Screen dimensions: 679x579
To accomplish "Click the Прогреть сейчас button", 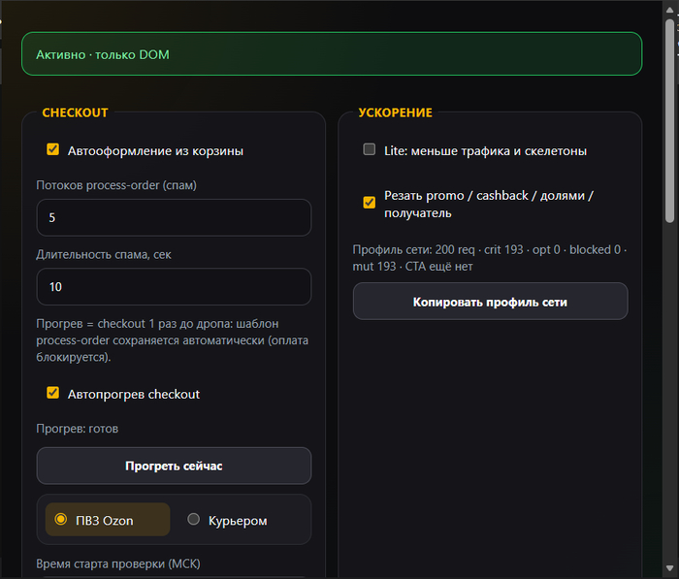I will (x=174, y=466).
